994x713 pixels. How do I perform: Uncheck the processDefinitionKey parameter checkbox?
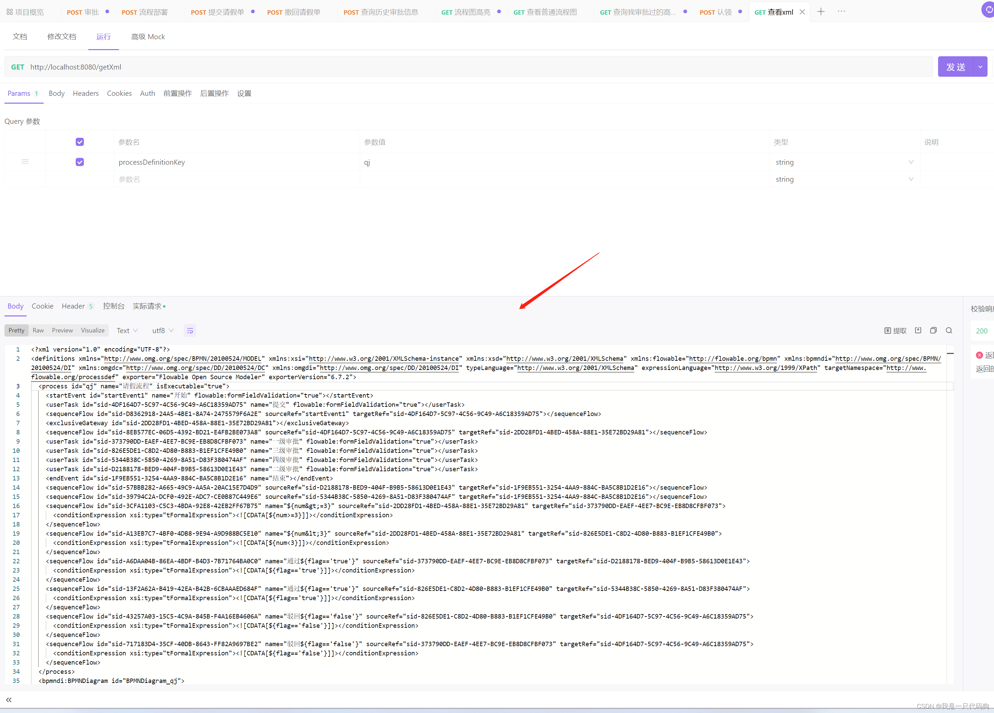80,161
